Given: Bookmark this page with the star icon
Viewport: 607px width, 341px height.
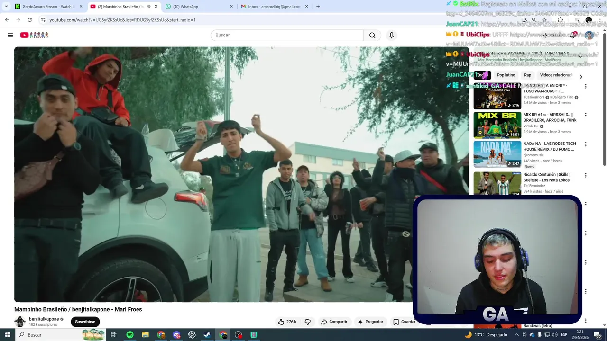Looking at the screenshot, I should coord(544,20).
